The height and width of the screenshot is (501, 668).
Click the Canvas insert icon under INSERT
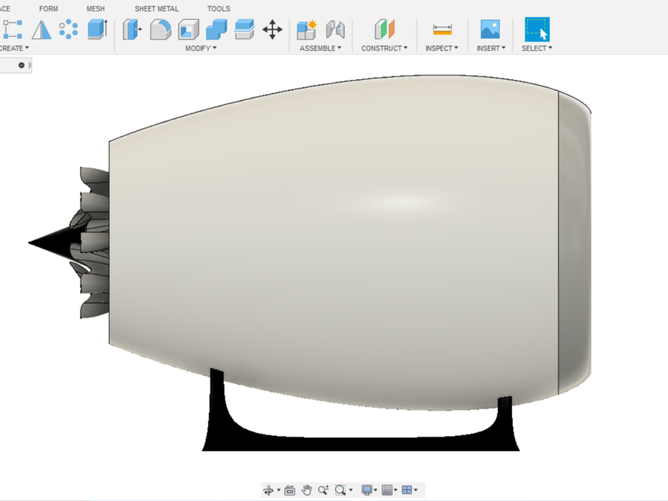[x=489, y=30]
